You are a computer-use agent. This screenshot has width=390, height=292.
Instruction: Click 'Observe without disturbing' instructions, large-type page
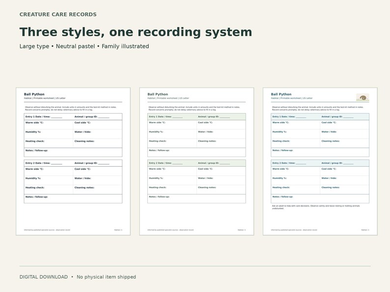tap(71, 108)
